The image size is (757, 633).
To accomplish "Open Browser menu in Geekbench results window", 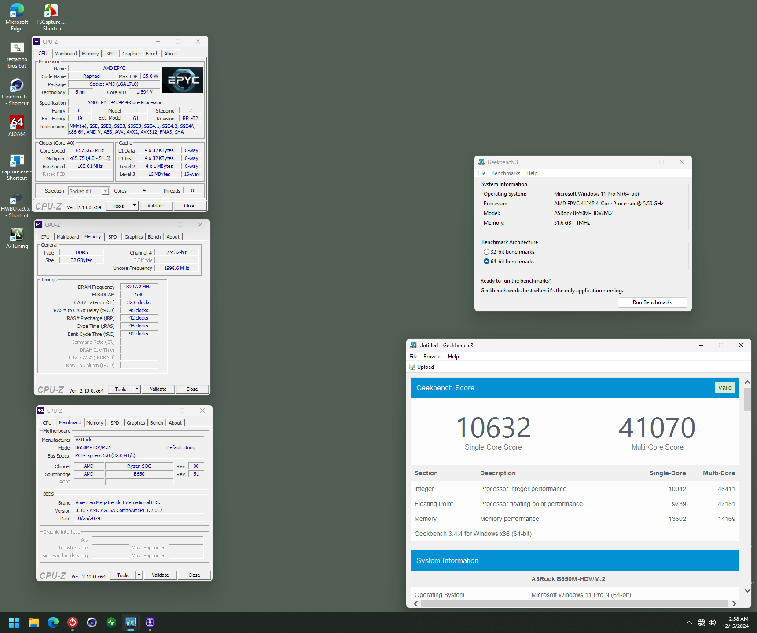I will coord(433,357).
